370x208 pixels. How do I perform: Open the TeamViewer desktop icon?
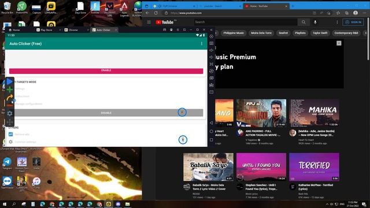7,183
